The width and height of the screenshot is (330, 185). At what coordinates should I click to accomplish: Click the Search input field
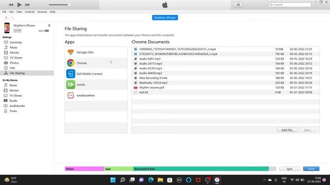[290, 5]
